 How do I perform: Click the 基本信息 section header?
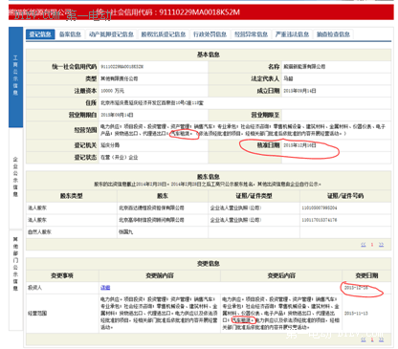coord(209,55)
